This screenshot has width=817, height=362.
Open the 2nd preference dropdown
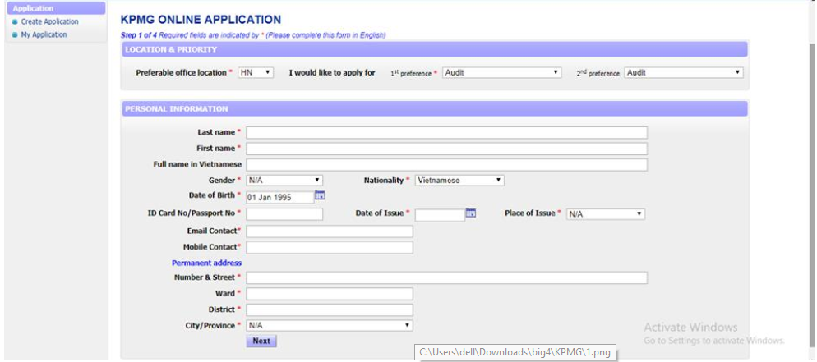click(683, 73)
